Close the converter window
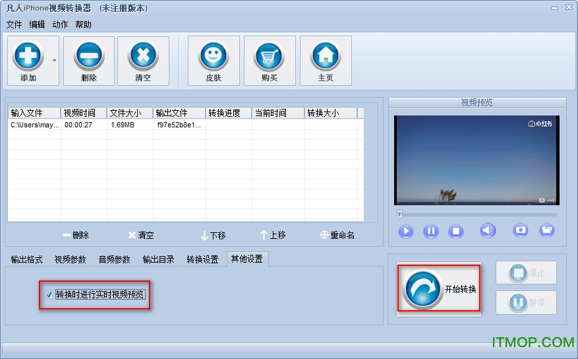 569,7
